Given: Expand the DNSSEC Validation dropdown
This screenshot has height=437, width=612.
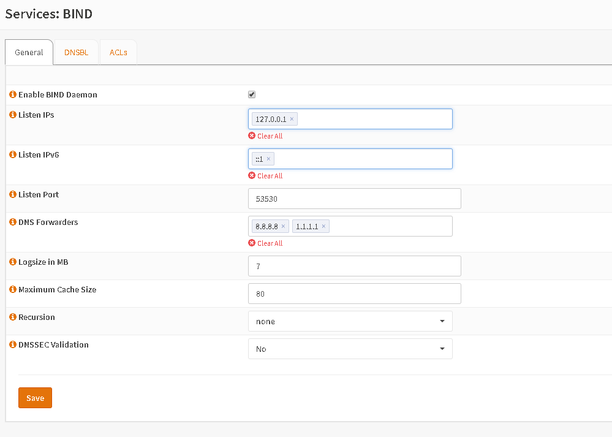Looking at the screenshot, I should (x=350, y=349).
